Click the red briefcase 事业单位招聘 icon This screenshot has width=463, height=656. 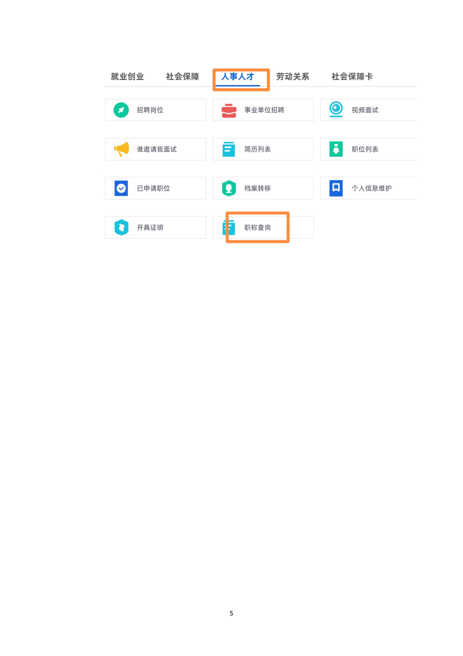(229, 111)
